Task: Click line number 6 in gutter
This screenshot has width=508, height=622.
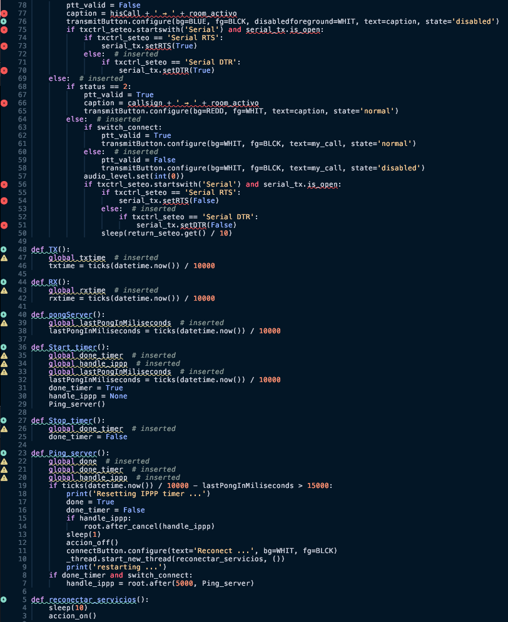Action: [24, 591]
